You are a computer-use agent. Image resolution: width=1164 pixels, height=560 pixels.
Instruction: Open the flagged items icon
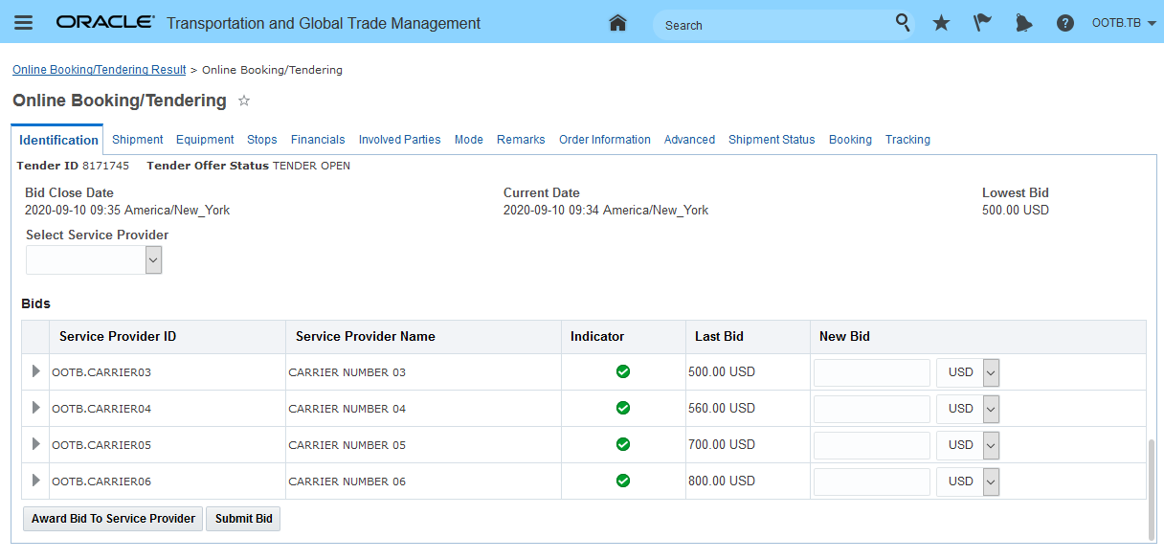coord(982,23)
